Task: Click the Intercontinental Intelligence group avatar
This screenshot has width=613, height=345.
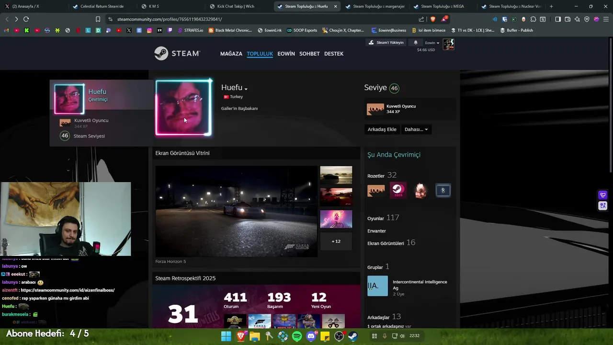Action: 377,286
